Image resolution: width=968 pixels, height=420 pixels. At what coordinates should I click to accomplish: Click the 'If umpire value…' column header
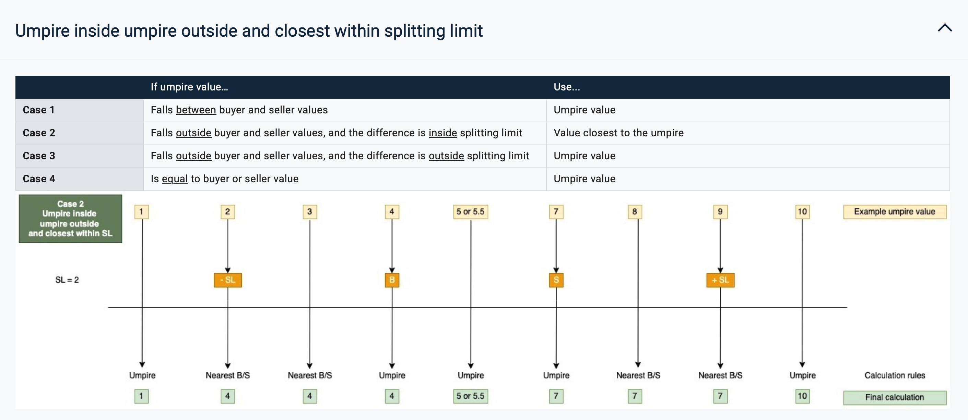point(189,87)
